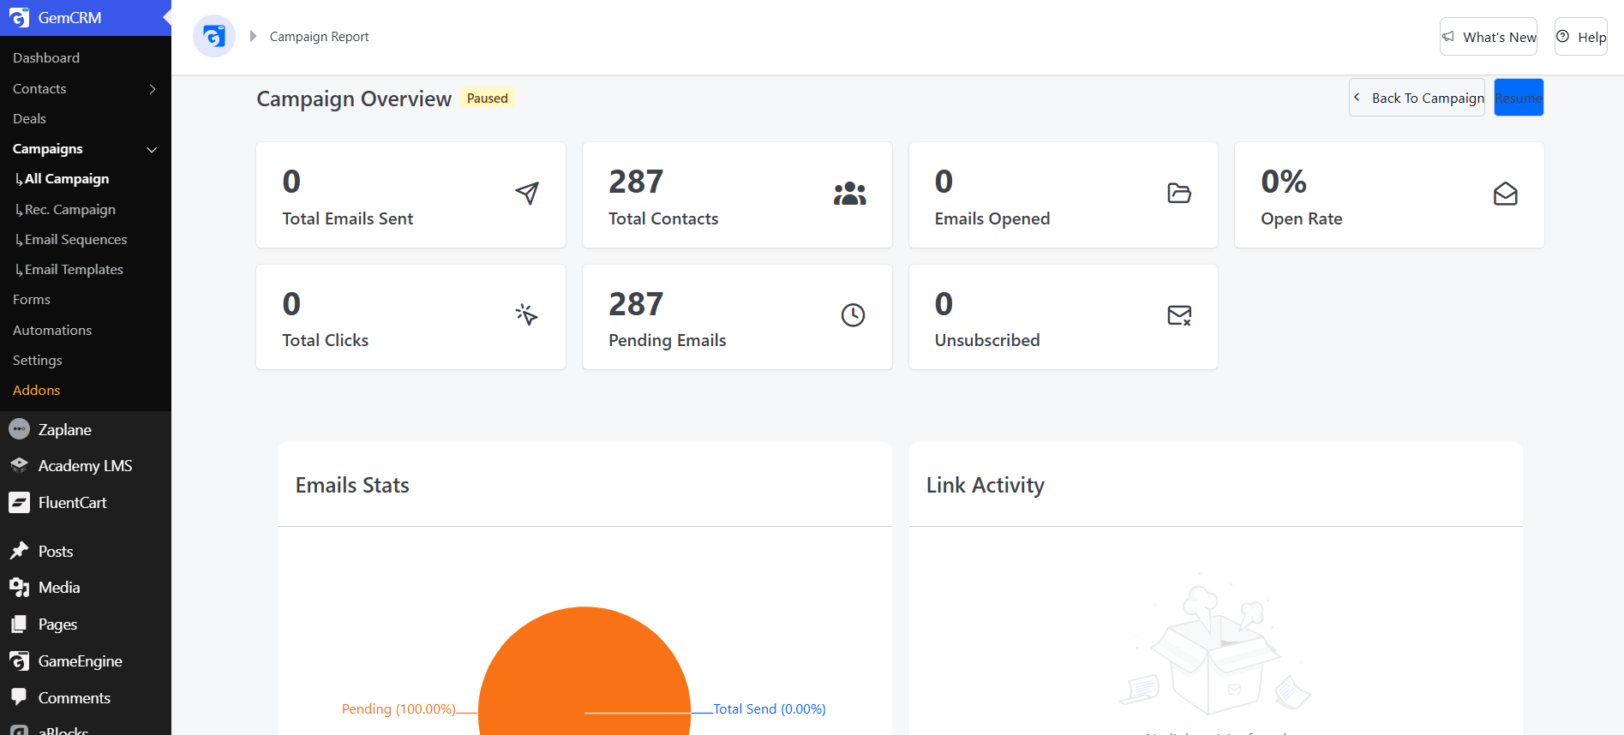
Task: Click the Campaign Report breadcrumb text
Action: 319,36
